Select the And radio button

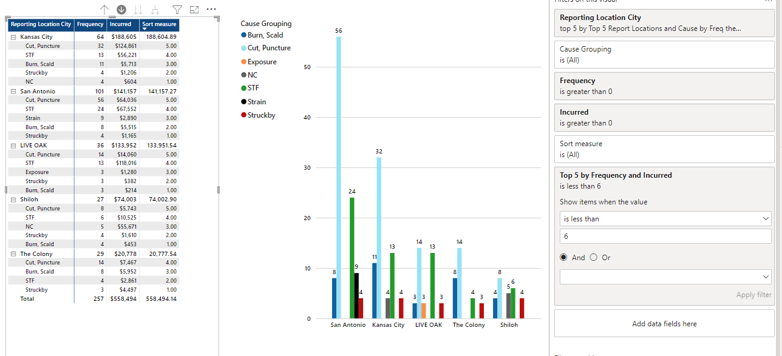tap(564, 258)
